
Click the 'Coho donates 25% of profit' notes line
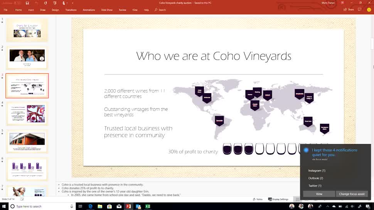(88, 188)
